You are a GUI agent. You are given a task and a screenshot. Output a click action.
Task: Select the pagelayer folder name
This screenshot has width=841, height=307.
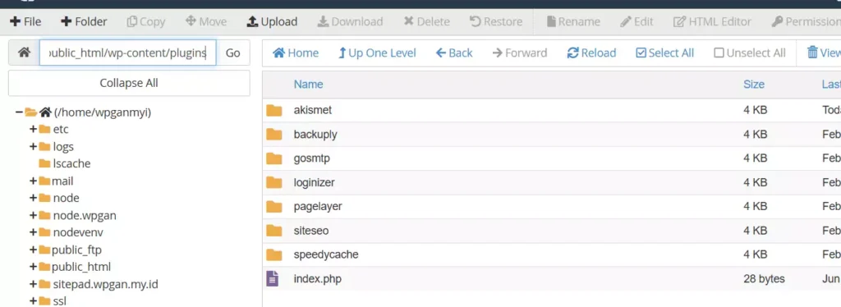click(318, 206)
